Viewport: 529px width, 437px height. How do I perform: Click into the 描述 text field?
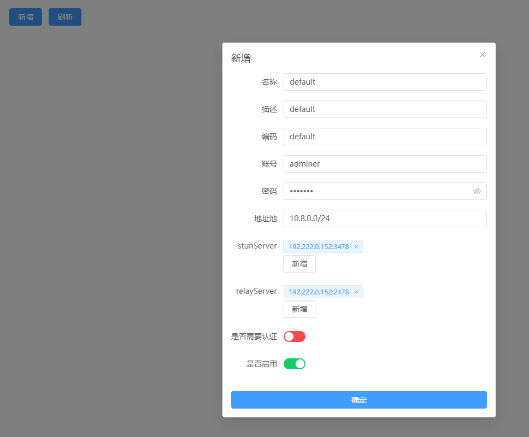click(385, 109)
